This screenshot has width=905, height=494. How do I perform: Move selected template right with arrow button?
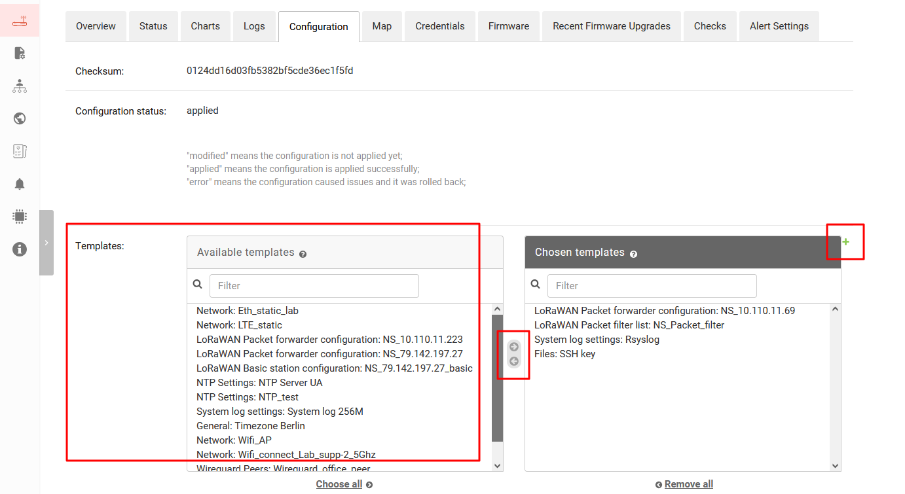514,347
